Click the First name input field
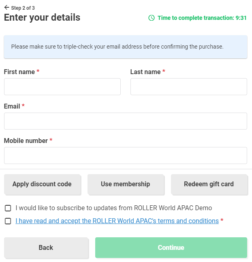Viewport: 252px width, 262px height. coord(62,87)
